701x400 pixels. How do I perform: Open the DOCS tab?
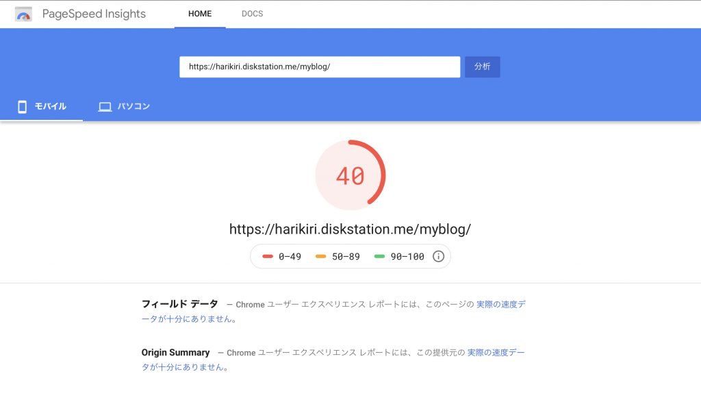(252, 14)
